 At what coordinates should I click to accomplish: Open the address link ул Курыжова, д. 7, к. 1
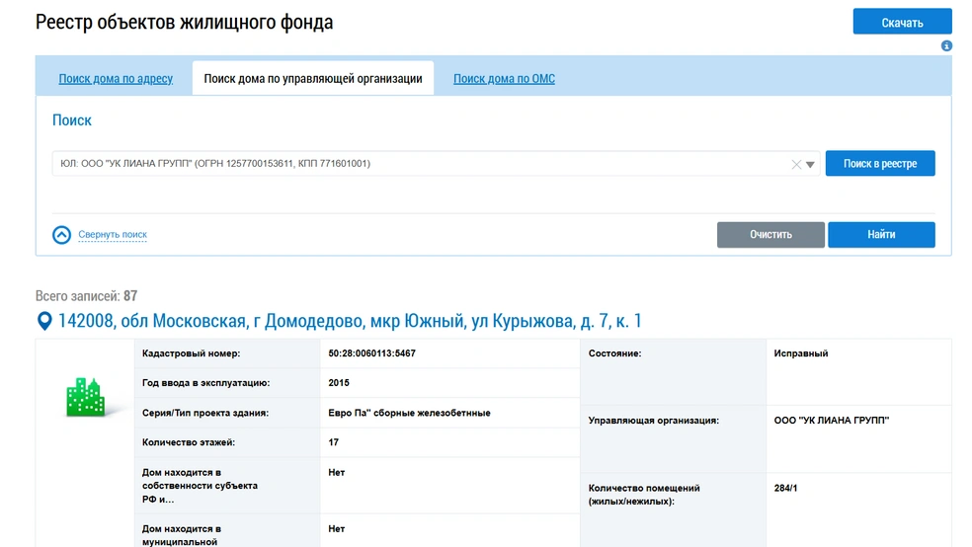pyautogui.click(x=350, y=321)
